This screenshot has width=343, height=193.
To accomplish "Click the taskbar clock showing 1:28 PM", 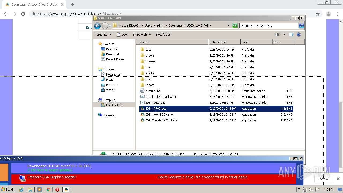I will click(329, 190).
